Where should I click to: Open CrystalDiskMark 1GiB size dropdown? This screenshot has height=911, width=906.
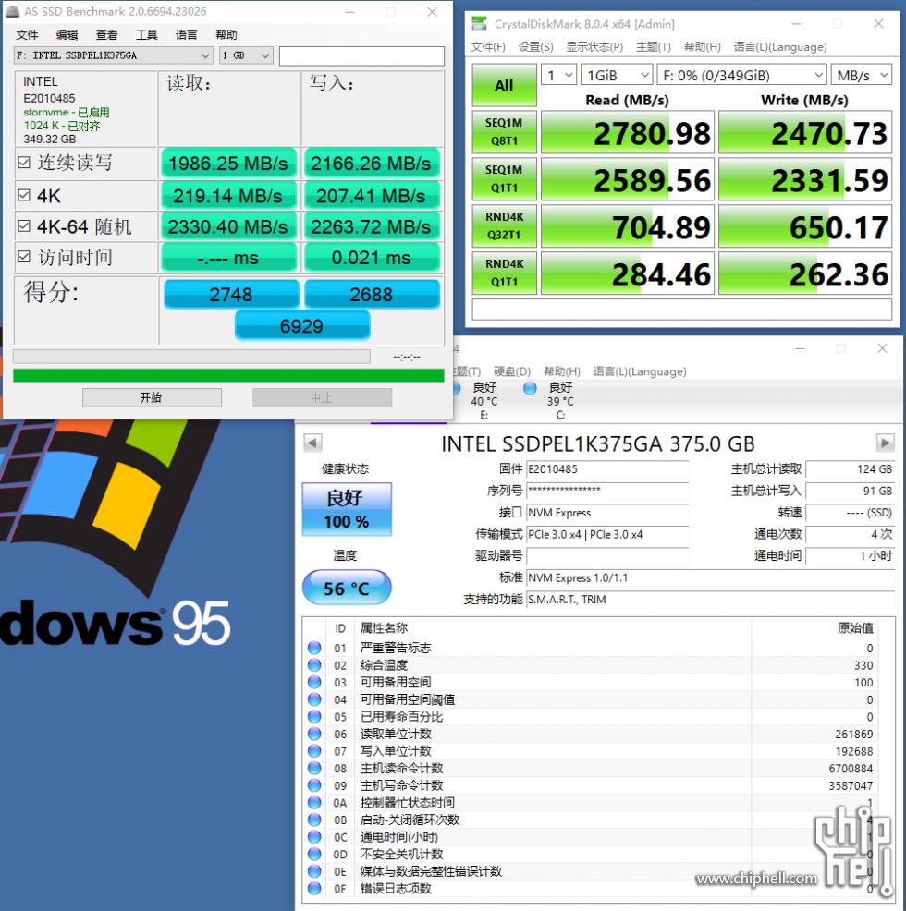(617, 75)
